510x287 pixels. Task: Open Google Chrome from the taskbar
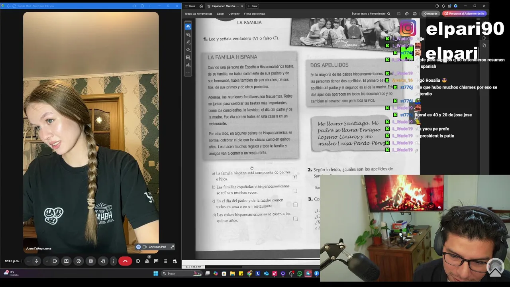click(249, 273)
